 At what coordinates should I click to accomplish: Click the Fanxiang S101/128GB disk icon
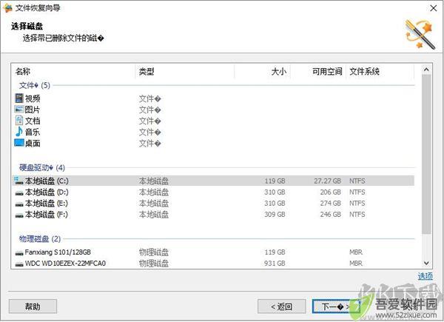(x=19, y=252)
